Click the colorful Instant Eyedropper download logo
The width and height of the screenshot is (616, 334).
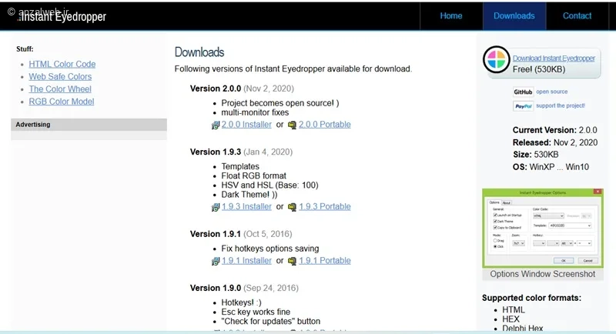pos(497,62)
